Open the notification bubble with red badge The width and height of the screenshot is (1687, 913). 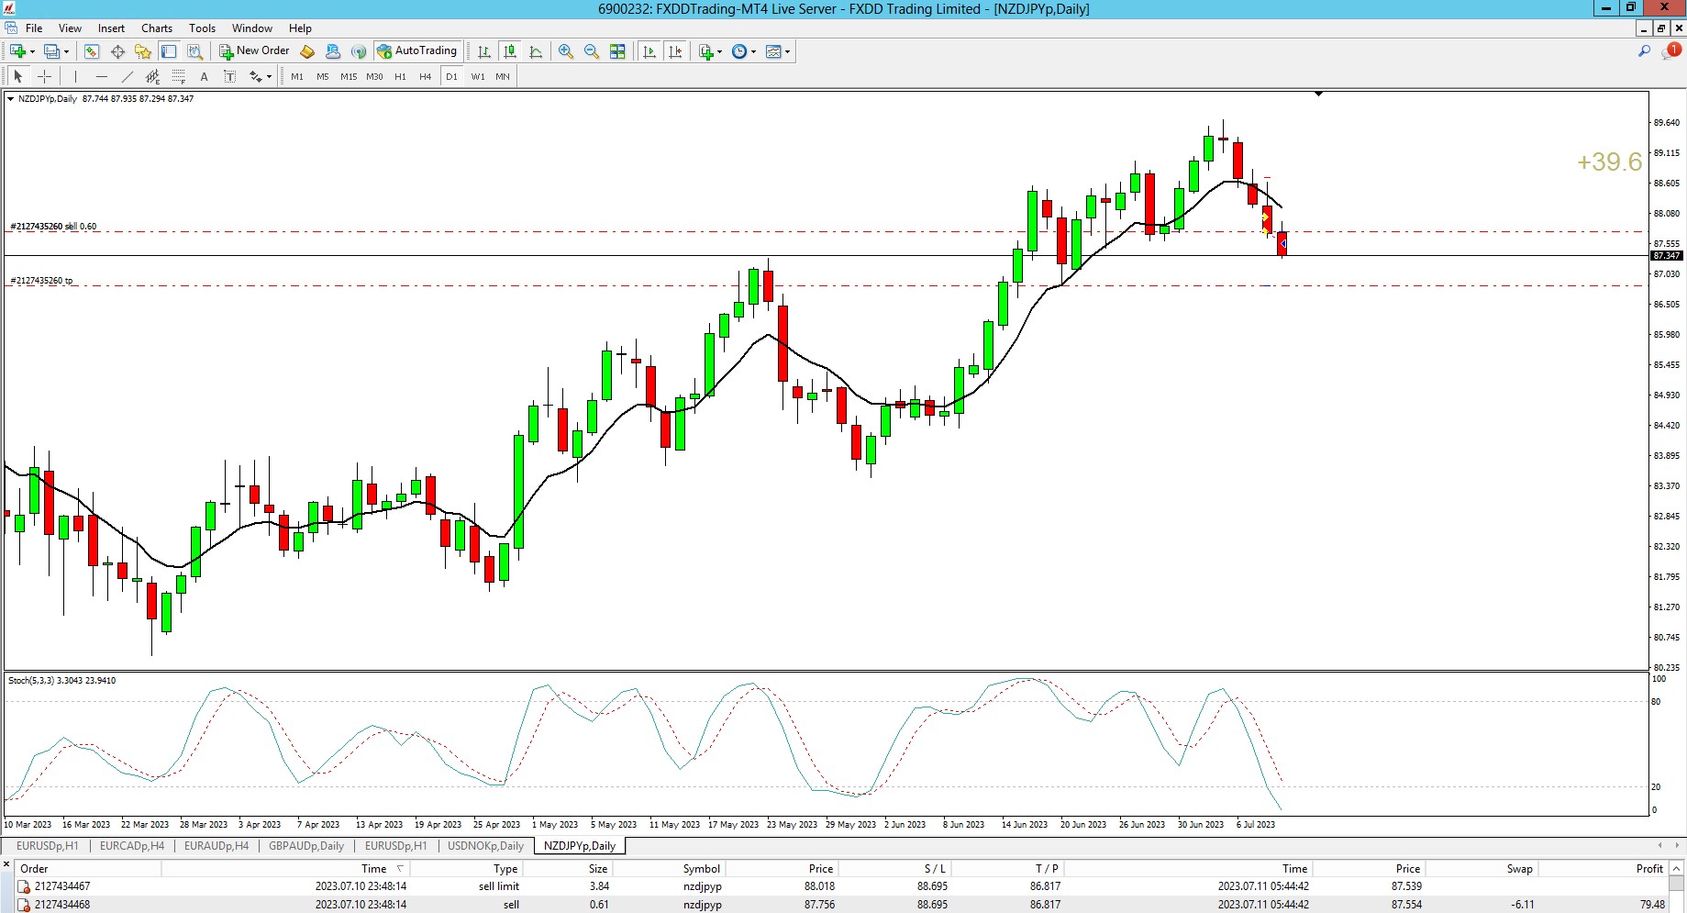tap(1670, 51)
